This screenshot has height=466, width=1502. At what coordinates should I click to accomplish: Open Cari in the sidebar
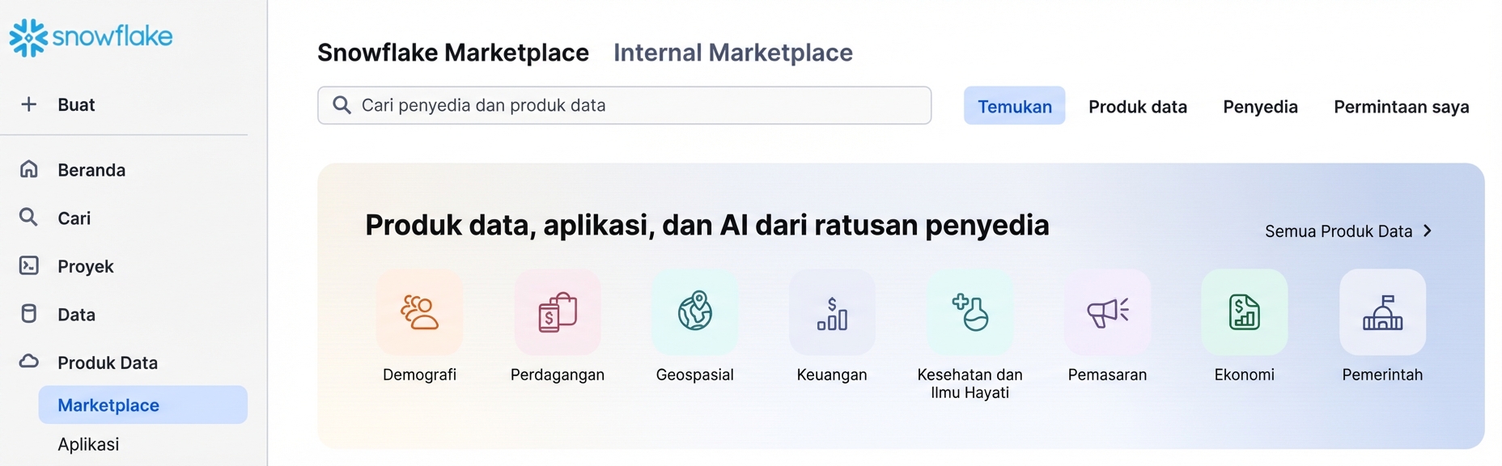coord(74,218)
